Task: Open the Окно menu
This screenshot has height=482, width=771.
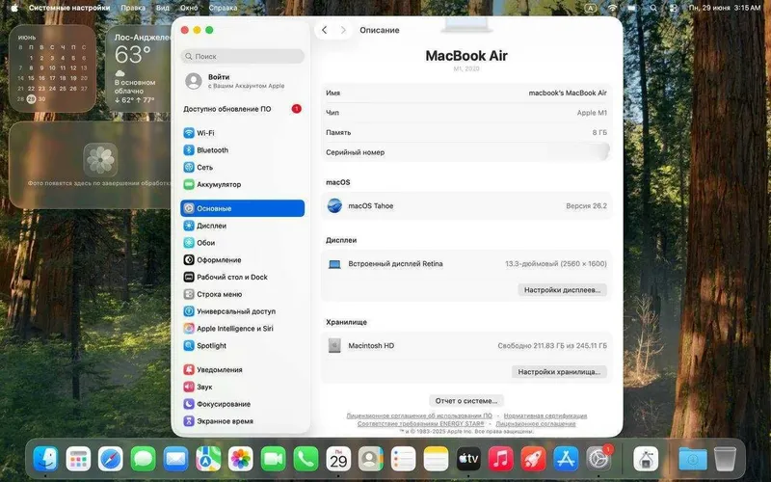Action: pyautogui.click(x=189, y=8)
